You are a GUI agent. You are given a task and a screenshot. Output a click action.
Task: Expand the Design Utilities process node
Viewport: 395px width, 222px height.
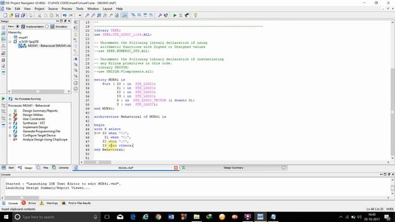coord(10,115)
